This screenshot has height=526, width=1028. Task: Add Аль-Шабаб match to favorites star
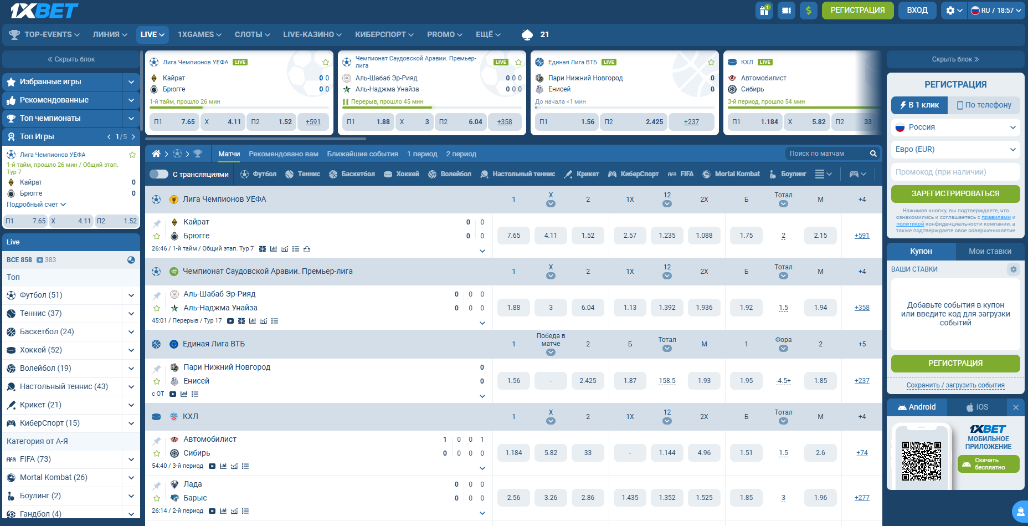157,308
